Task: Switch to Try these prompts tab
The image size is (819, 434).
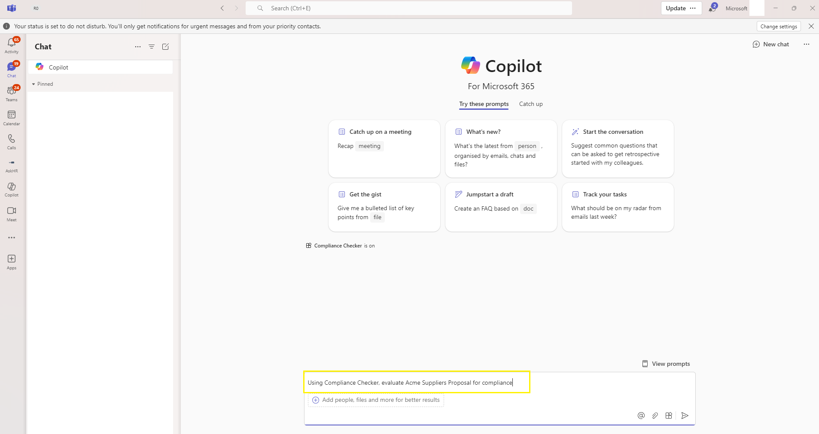Action: pos(484,104)
